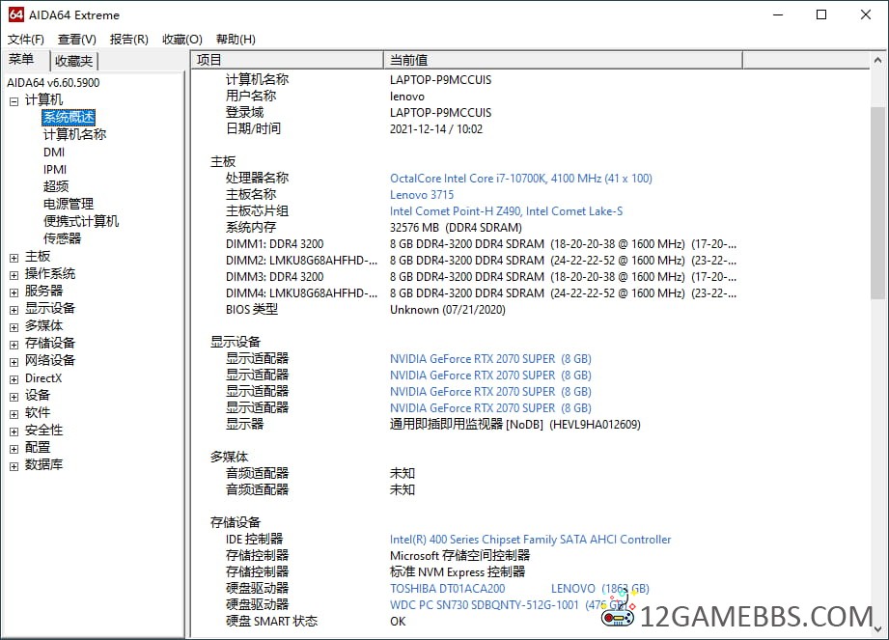The height and width of the screenshot is (640, 889).
Task: Expand the 操作系统 tree node
Action: pos(14,275)
